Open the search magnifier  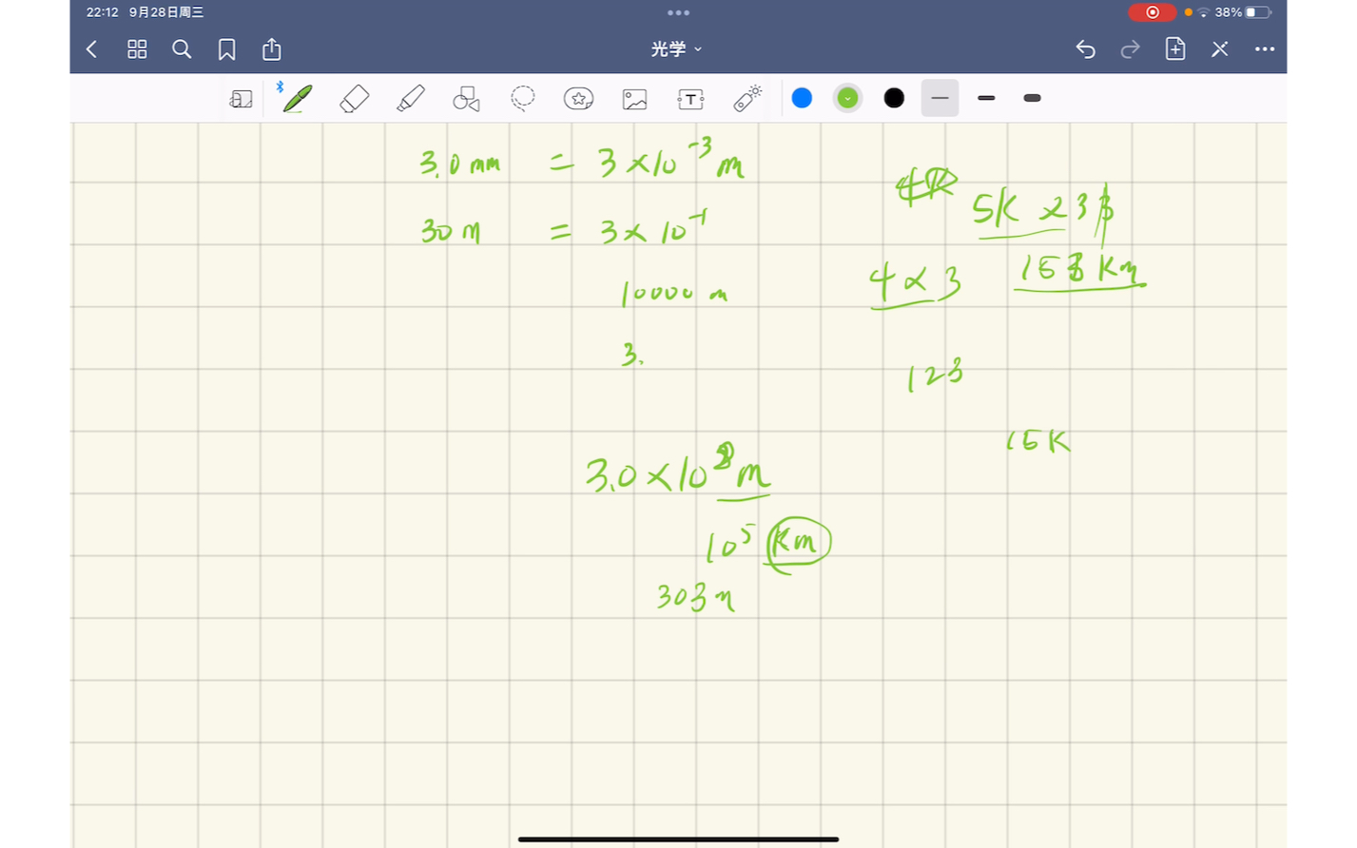pyautogui.click(x=182, y=49)
